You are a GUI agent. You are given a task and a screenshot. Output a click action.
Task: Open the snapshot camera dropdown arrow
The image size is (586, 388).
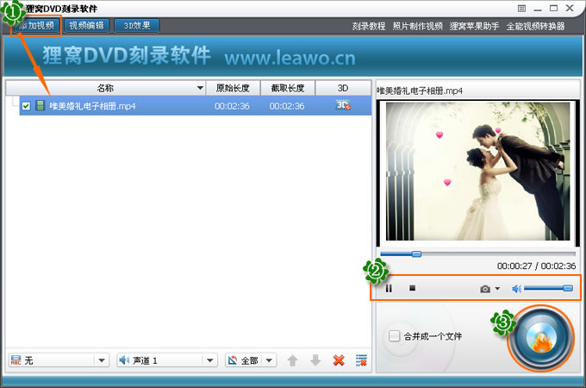pos(497,288)
